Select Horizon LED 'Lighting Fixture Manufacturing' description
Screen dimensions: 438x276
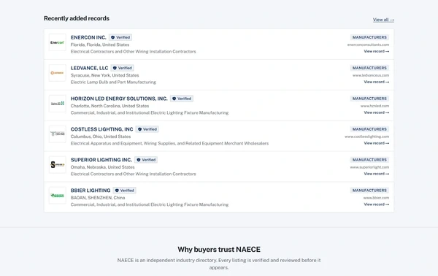150,112
